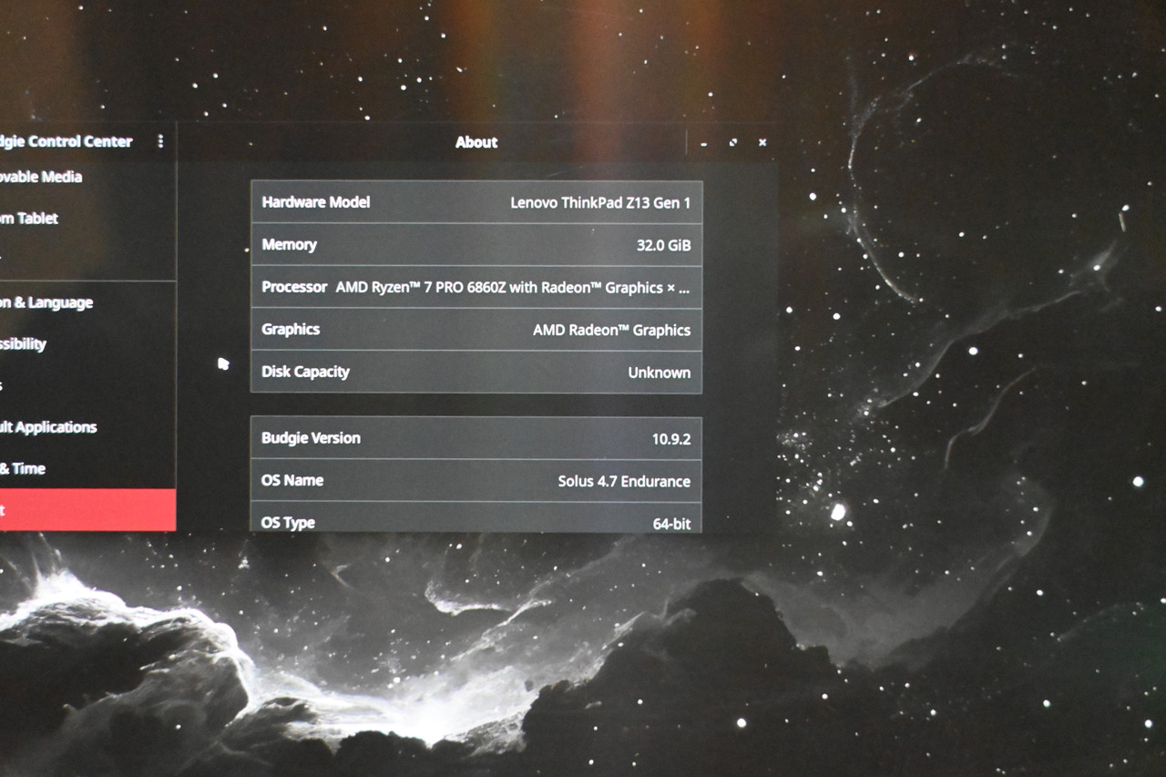Click the Budgie Version 10.9.2 row
The height and width of the screenshot is (777, 1166).
(476, 438)
